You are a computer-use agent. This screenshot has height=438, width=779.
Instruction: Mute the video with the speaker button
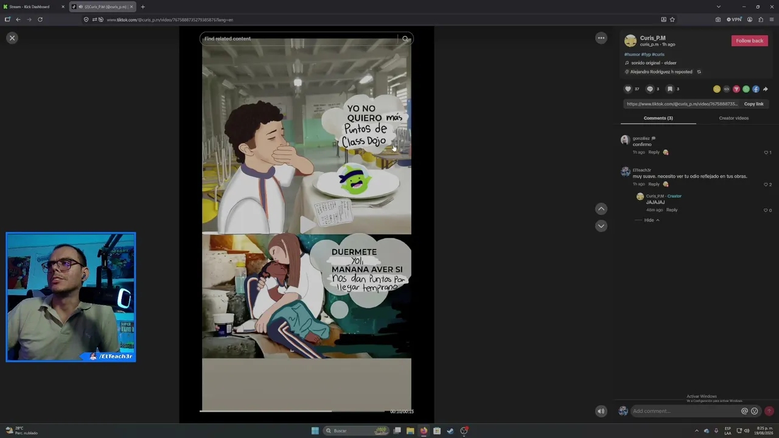[601, 411]
